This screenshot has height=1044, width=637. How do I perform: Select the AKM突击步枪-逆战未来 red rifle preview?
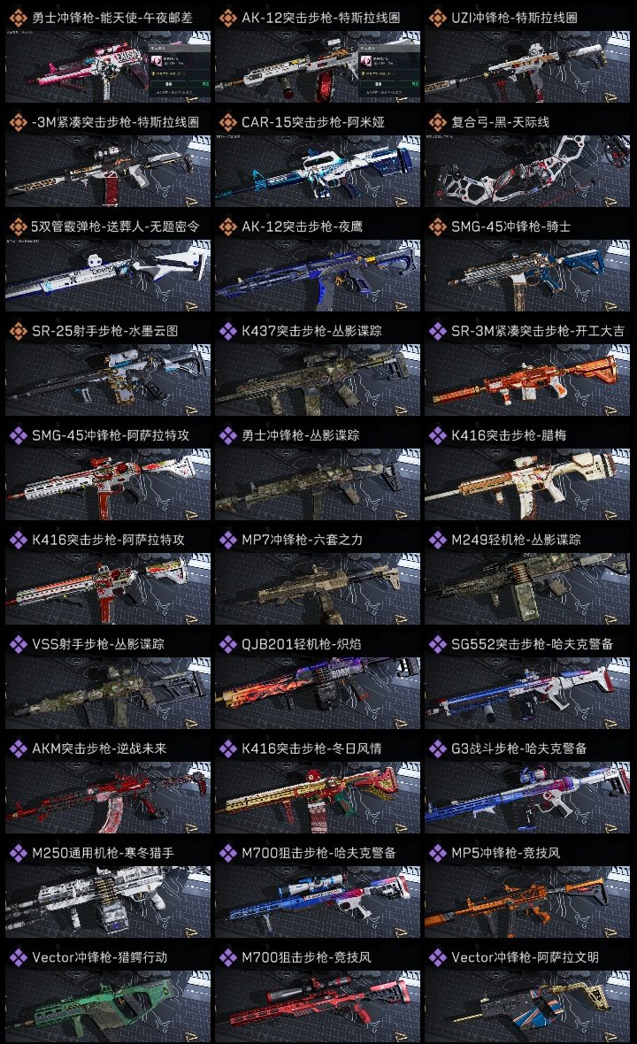coord(108,797)
